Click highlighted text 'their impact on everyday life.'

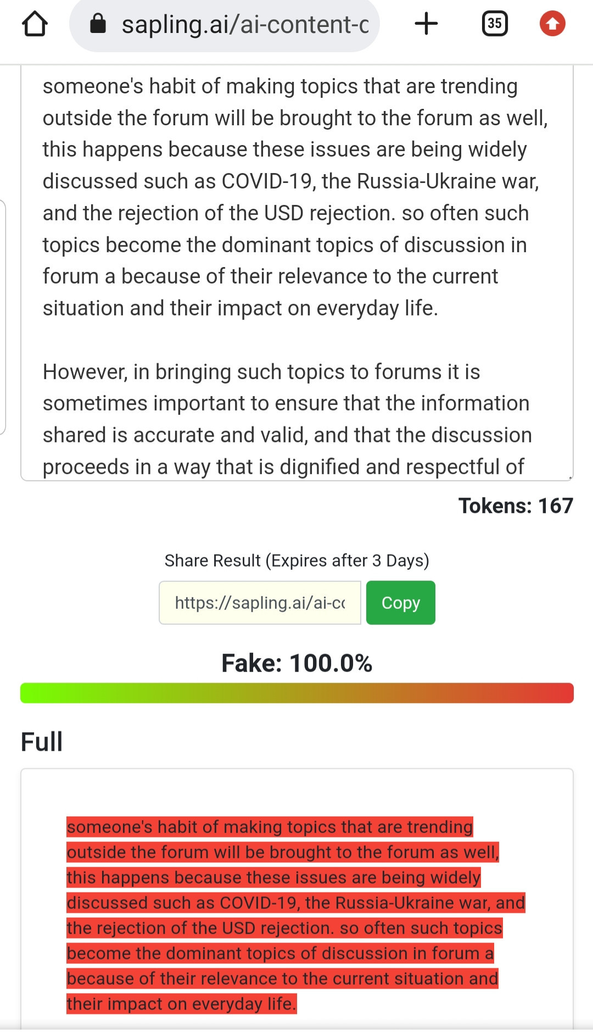[181, 1004]
